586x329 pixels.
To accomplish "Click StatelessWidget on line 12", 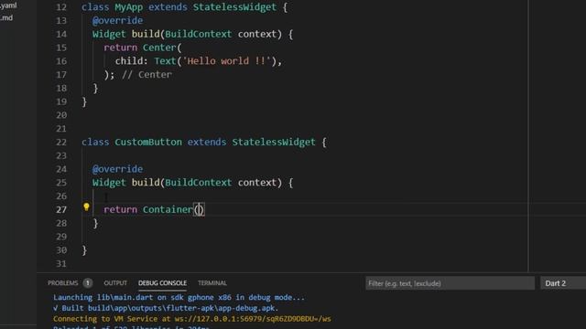I will 234,7.
